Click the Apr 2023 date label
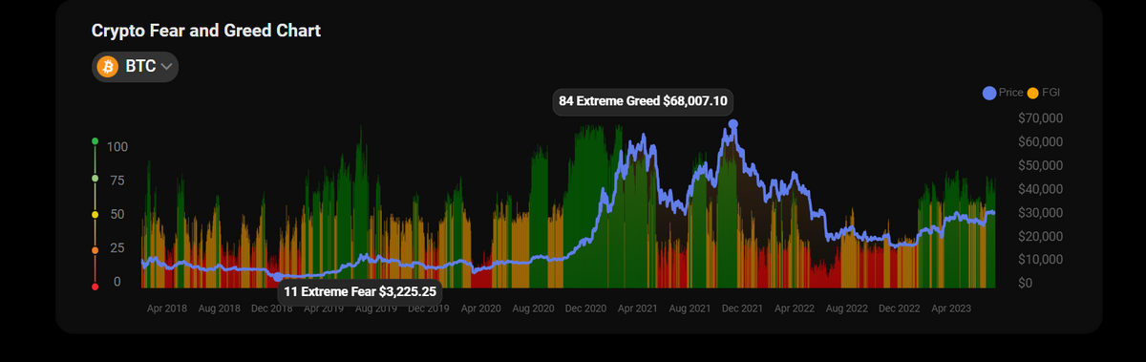This screenshot has height=362, width=1146. click(x=950, y=309)
